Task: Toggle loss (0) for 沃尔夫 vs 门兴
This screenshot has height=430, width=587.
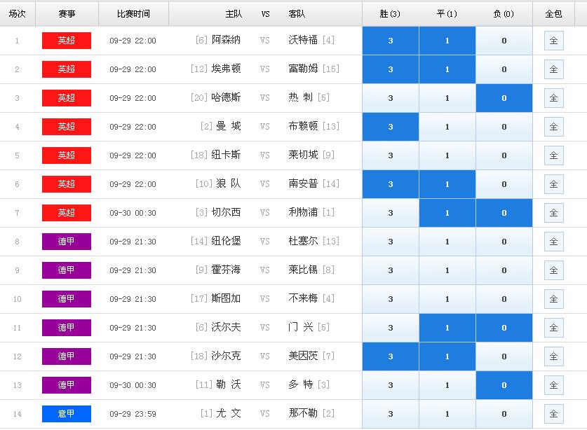Action: click(504, 328)
